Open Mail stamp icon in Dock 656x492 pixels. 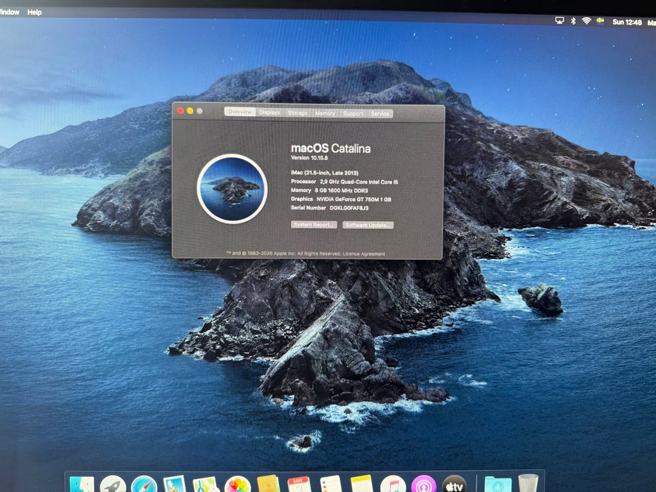174,484
